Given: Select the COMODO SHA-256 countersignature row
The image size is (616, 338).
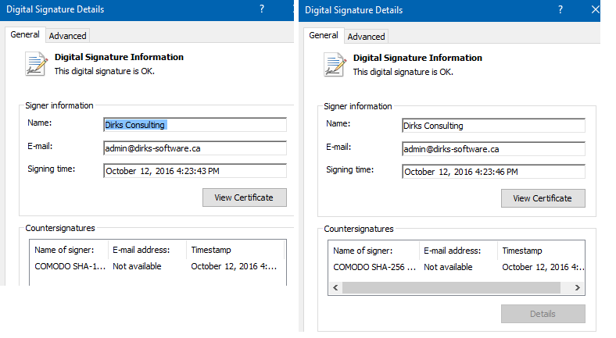Looking at the screenshot, I should point(456,267).
